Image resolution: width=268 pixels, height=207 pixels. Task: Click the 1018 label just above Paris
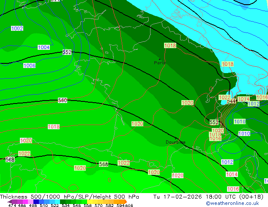(x=170, y=46)
